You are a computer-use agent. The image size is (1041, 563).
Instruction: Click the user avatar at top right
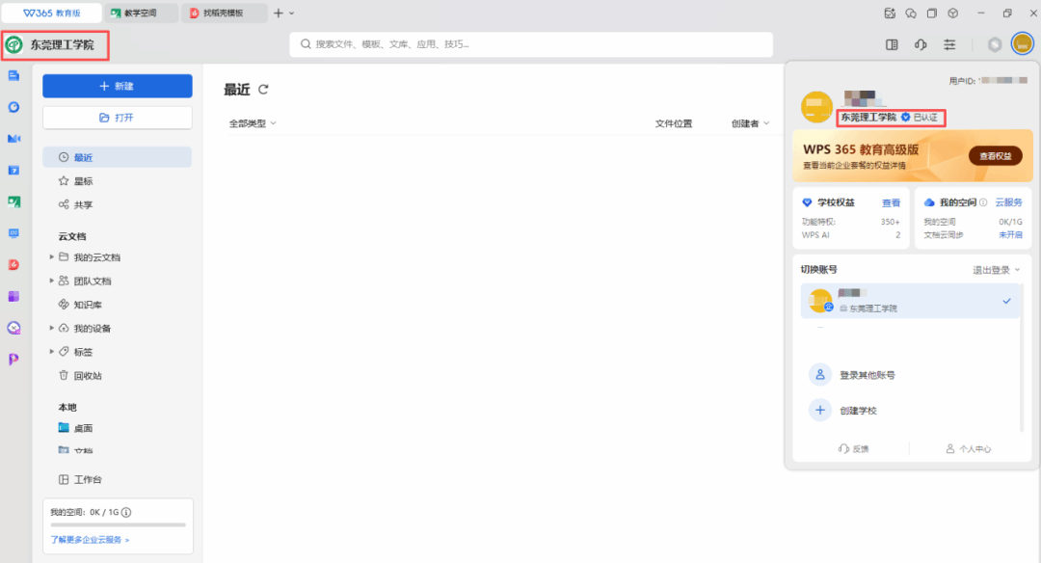click(x=1023, y=44)
